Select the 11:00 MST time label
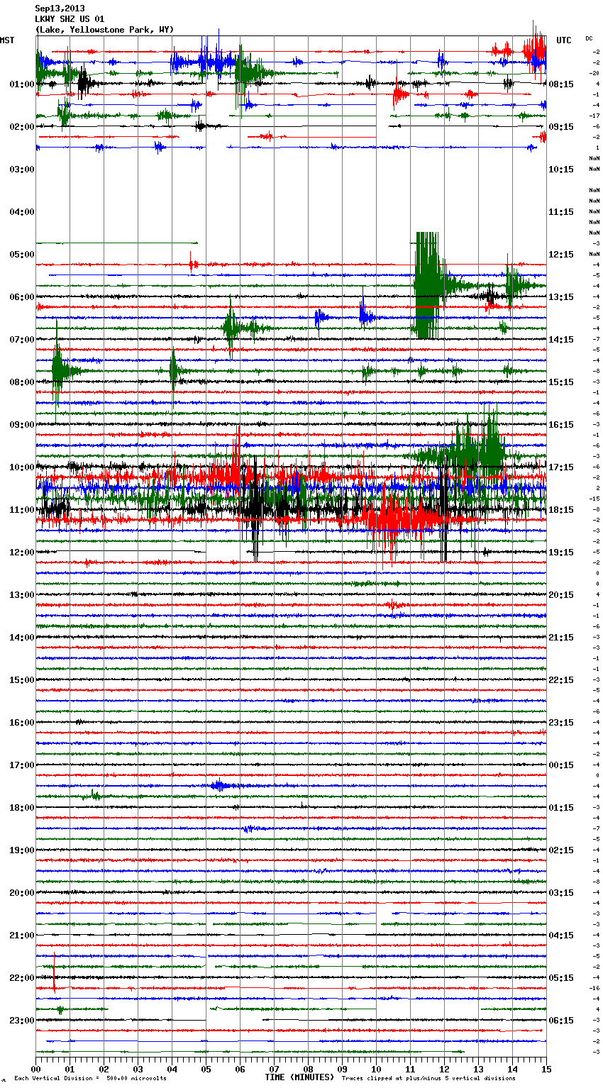The height and width of the screenshot is (1088, 603). tap(22, 510)
